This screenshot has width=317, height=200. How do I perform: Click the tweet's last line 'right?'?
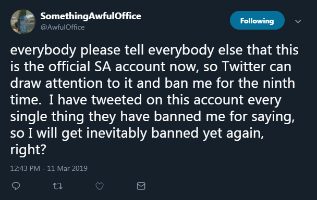28,150
